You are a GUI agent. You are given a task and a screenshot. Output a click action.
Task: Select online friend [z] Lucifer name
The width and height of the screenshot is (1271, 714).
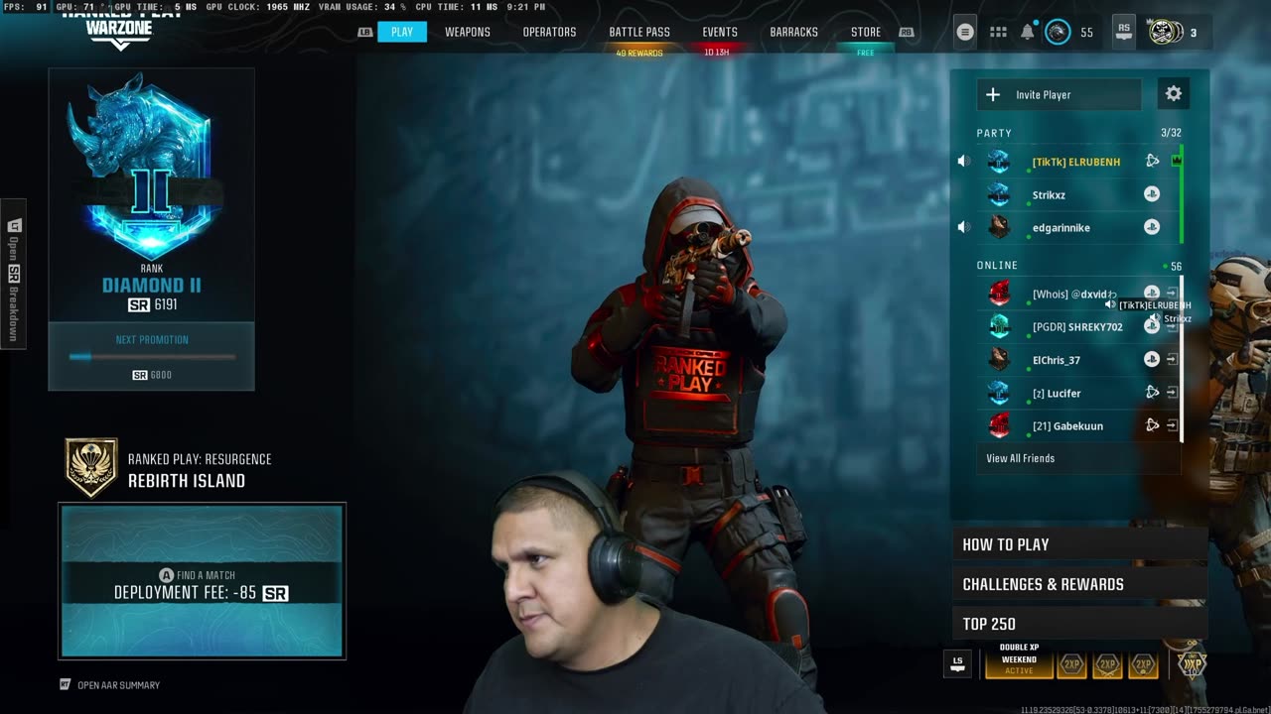click(1057, 394)
